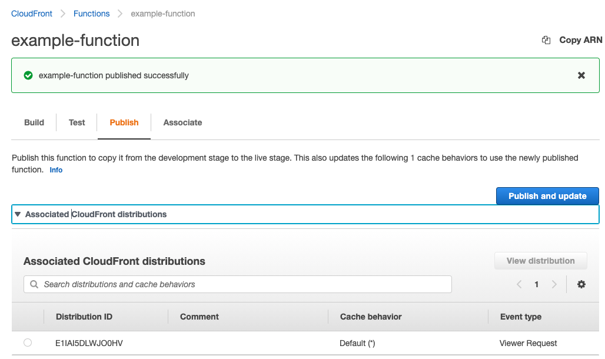
Task: Sort by Comment column header
Action: click(x=200, y=317)
